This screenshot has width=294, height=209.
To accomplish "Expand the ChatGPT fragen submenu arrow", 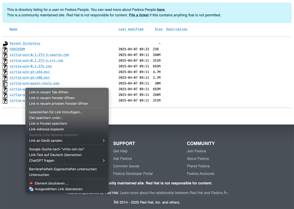I will click(x=104, y=160).
